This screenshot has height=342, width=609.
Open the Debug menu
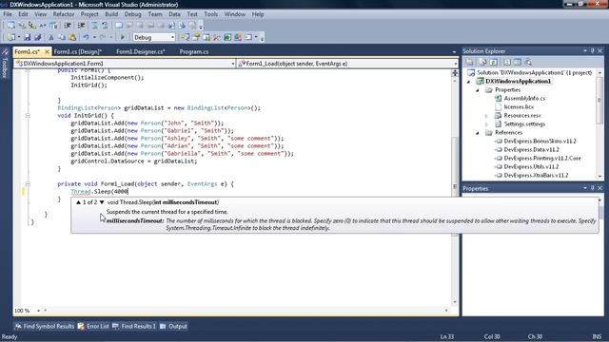132,14
